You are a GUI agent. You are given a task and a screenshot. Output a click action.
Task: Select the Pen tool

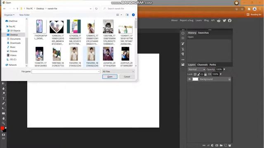pos(3,103)
